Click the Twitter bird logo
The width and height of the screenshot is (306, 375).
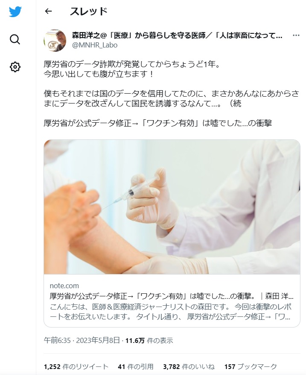[15, 12]
